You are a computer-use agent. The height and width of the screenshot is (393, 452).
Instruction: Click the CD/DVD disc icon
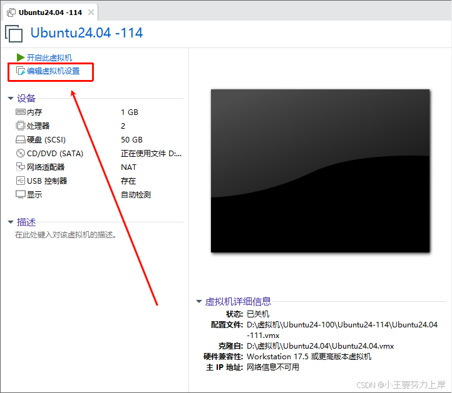[21, 153]
